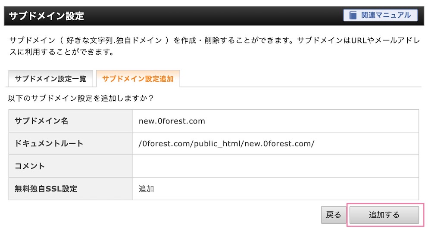Click the book icon beside 関連マニュアル

tap(353, 15)
